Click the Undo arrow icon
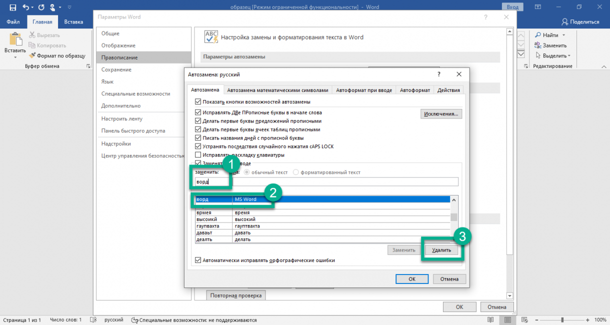 pyautogui.click(x=25, y=7)
